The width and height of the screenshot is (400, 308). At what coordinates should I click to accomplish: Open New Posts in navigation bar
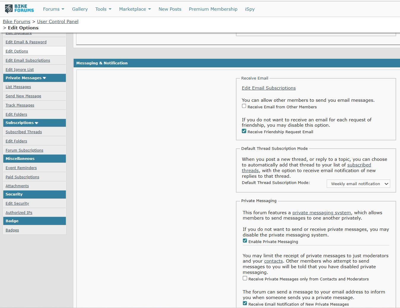point(170,9)
